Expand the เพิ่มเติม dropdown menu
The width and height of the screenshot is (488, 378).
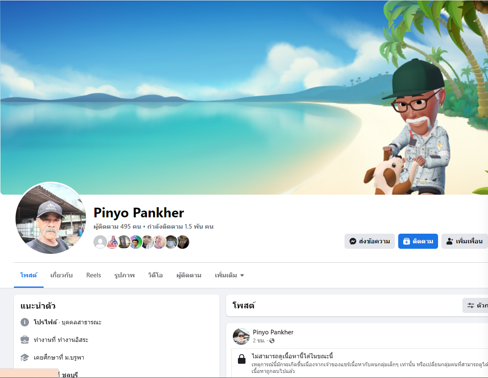point(230,275)
